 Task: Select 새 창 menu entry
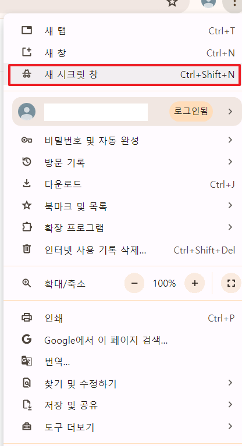[x=123, y=52]
